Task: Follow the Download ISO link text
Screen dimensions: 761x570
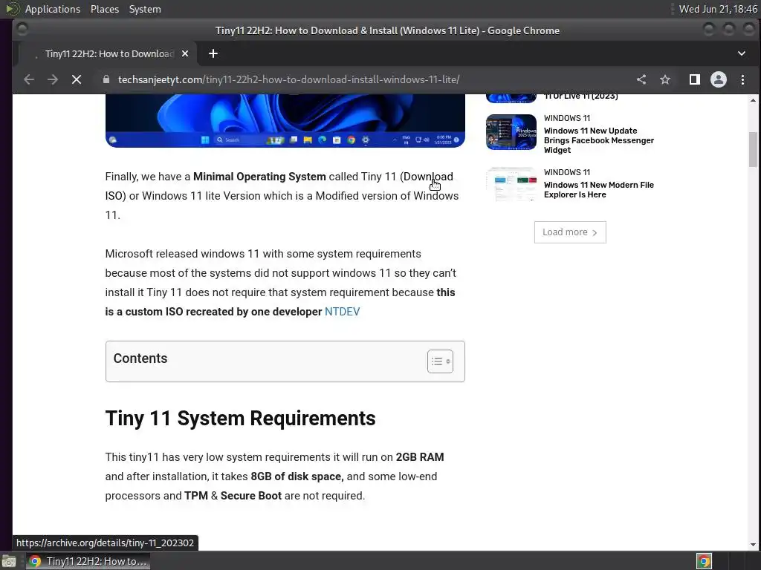Action: tap(428, 177)
